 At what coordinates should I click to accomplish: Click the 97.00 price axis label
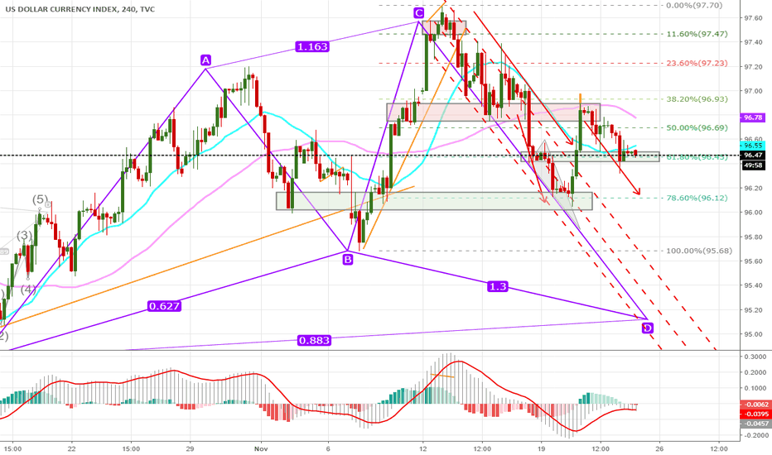point(753,91)
